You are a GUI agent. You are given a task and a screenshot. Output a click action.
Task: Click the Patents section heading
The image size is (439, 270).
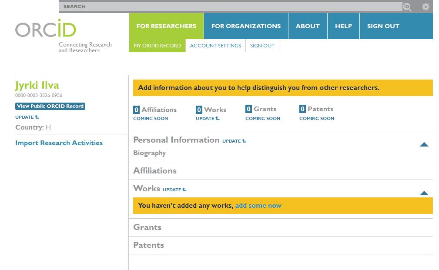pyautogui.click(x=149, y=245)
